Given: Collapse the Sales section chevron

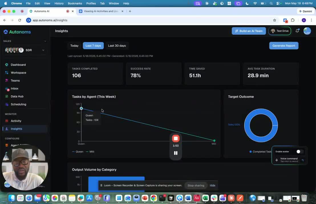Looking at the screenshot, I should [x=45, y=41].
